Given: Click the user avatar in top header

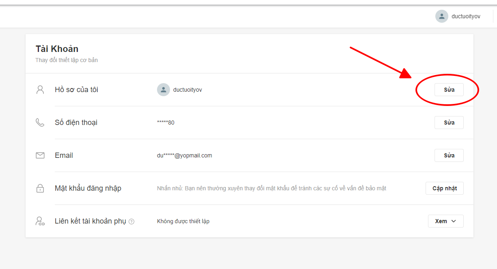Looking at the screenshot, I should click(441, 16).
